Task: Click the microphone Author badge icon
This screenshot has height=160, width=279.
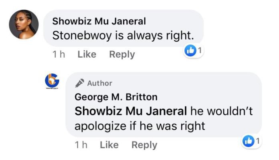Action: [79, 83]
